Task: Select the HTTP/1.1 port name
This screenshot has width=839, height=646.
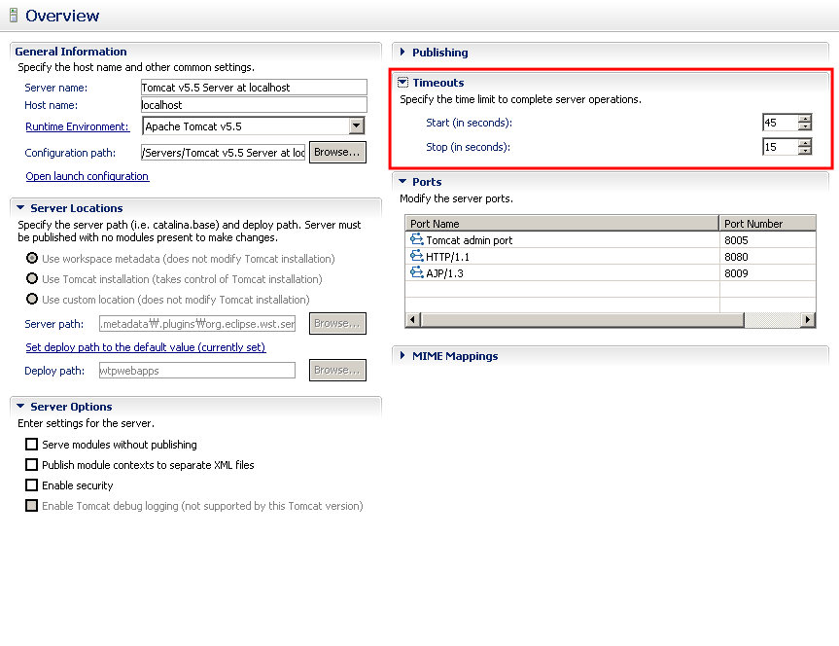Action: click(447, 257)
